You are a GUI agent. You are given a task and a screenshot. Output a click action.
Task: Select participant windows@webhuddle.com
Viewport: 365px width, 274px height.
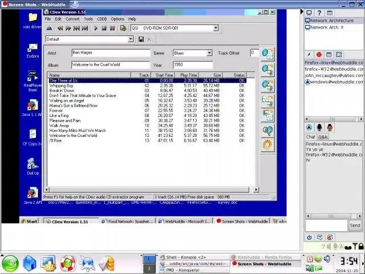(334, 82)
